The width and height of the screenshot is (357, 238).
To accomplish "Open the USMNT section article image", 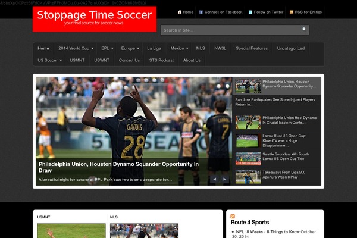I will pos(71,231).
